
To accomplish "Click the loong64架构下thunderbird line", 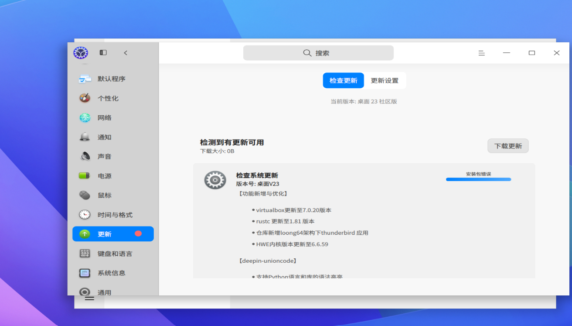I will pos(312,233).
